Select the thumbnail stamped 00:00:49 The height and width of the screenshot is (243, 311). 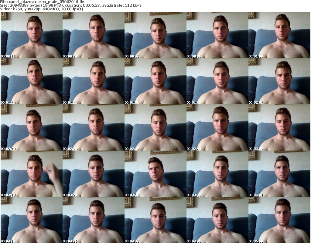click(217, 35)
